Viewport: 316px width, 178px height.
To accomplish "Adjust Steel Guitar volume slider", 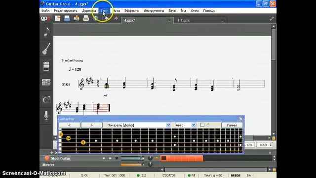I will [133, 159].
